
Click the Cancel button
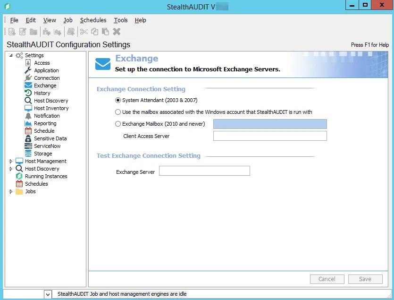(x=327, y=279)
